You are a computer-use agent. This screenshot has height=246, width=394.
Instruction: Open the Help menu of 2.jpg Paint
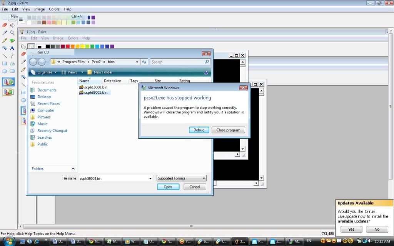pos(67,9)
